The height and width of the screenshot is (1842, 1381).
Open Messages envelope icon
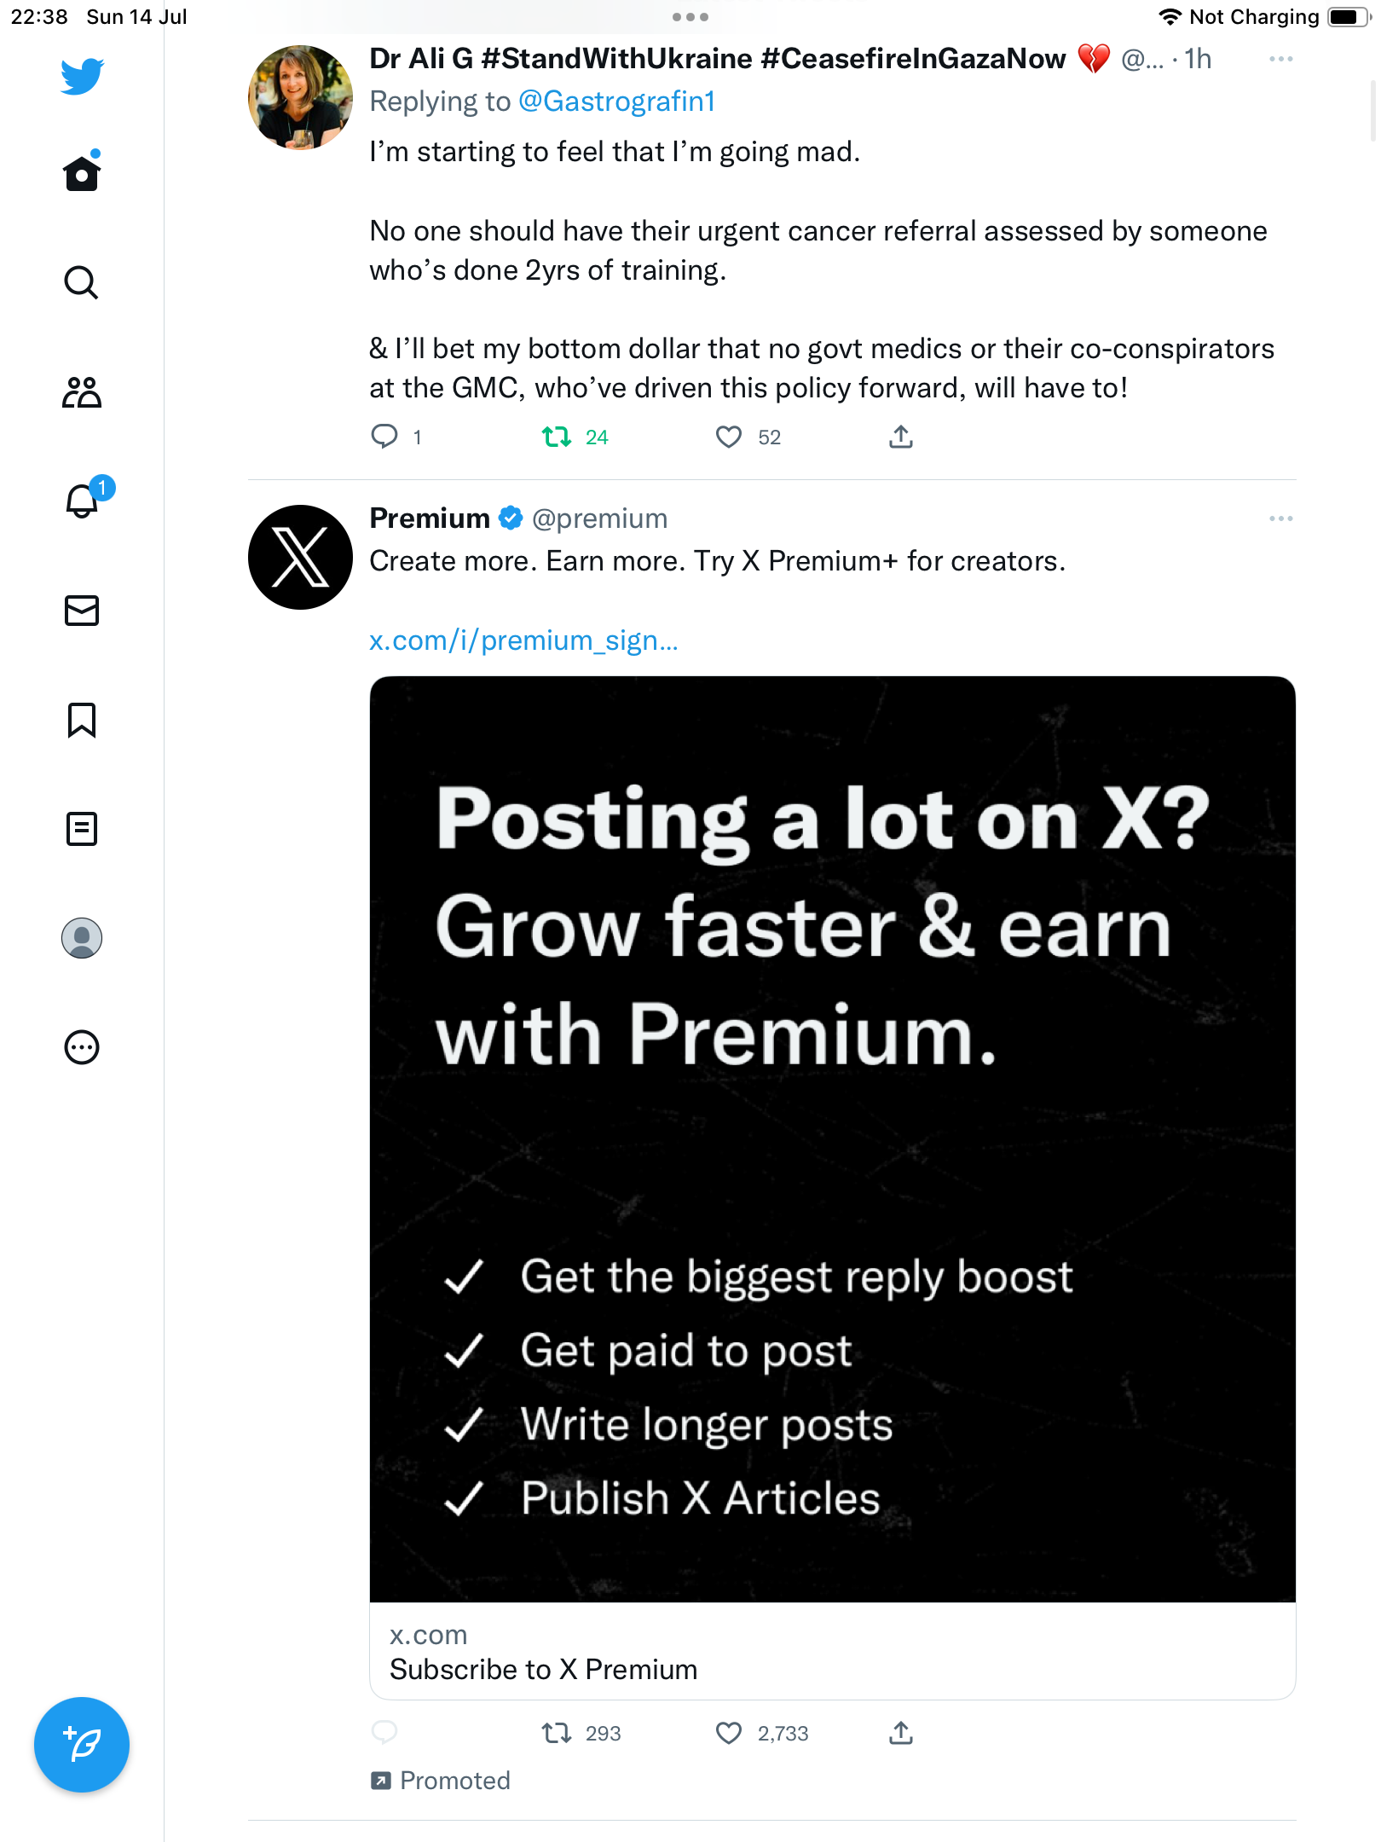[x=82, y=611]
